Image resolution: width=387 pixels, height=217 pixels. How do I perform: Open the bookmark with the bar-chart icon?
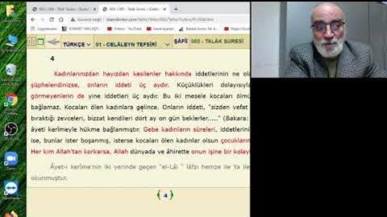click(199, 29)
